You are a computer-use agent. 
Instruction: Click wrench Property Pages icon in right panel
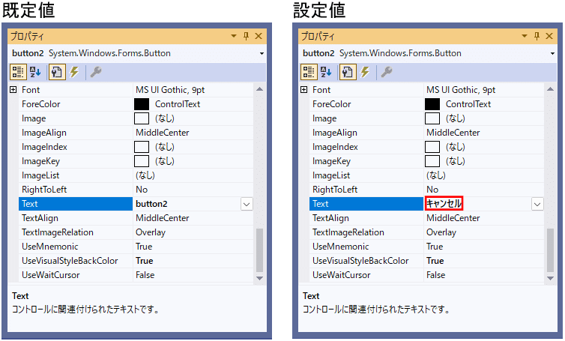click(386, 72)
